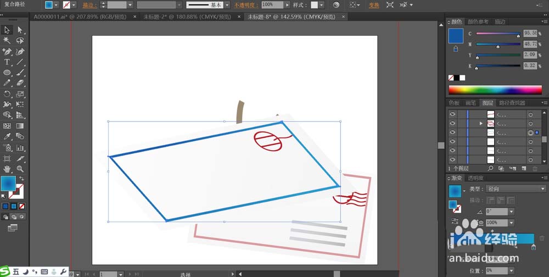
Task: Select the Free Transform tool
Action: pyautogui.click(x=20, y=104)
